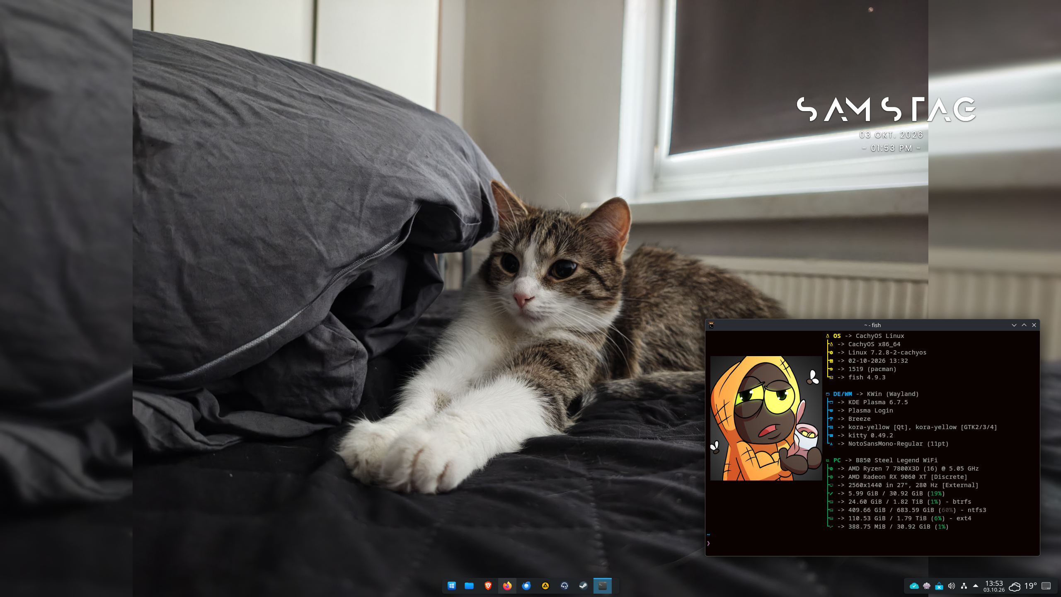This screenshot has width=1061, height=597.
Task: Click the '~ - fish' title bar
Action: click(x=872, y=325)
